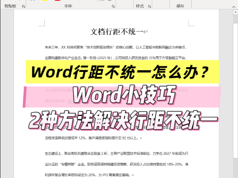Click the line starting 业认证的 "专精特新" 企业

[117, 164]
